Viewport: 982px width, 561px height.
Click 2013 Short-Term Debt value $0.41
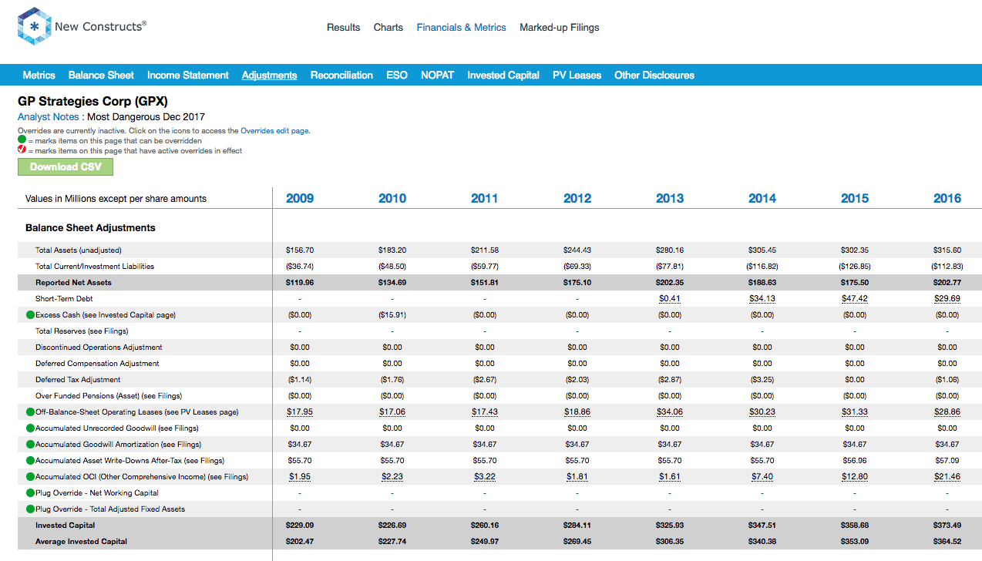tap(670, 299)
